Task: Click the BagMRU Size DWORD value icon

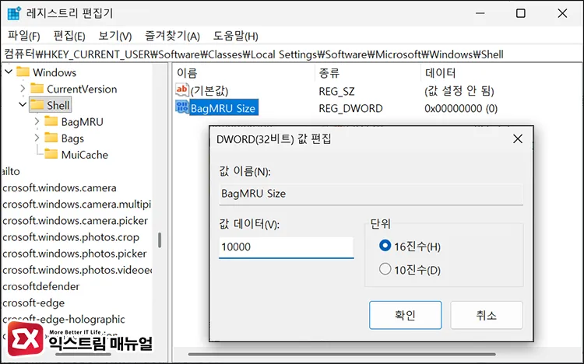Action: point(182,107)
